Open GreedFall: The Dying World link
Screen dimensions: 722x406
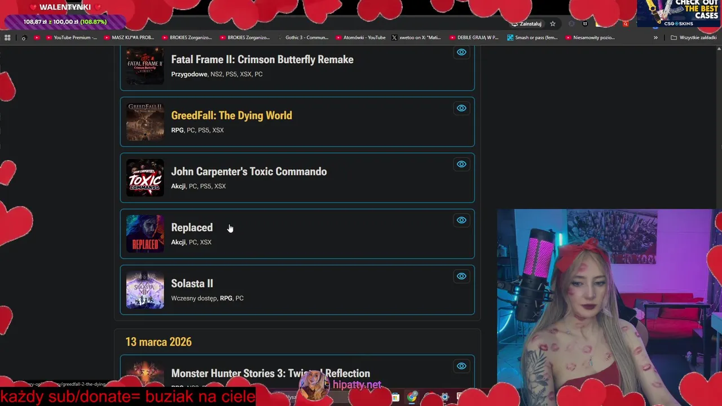pyautogui.click(x=231, y=116)
